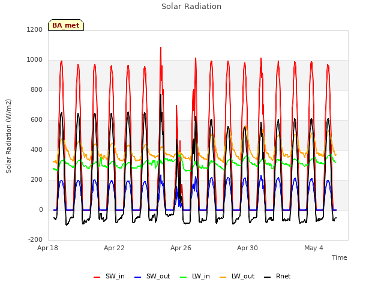
Task: Click the -200 y-axis tick label
Action: pos(35,239)
